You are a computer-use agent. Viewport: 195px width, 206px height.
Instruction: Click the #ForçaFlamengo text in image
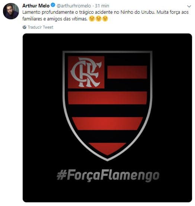pos(108,176)
